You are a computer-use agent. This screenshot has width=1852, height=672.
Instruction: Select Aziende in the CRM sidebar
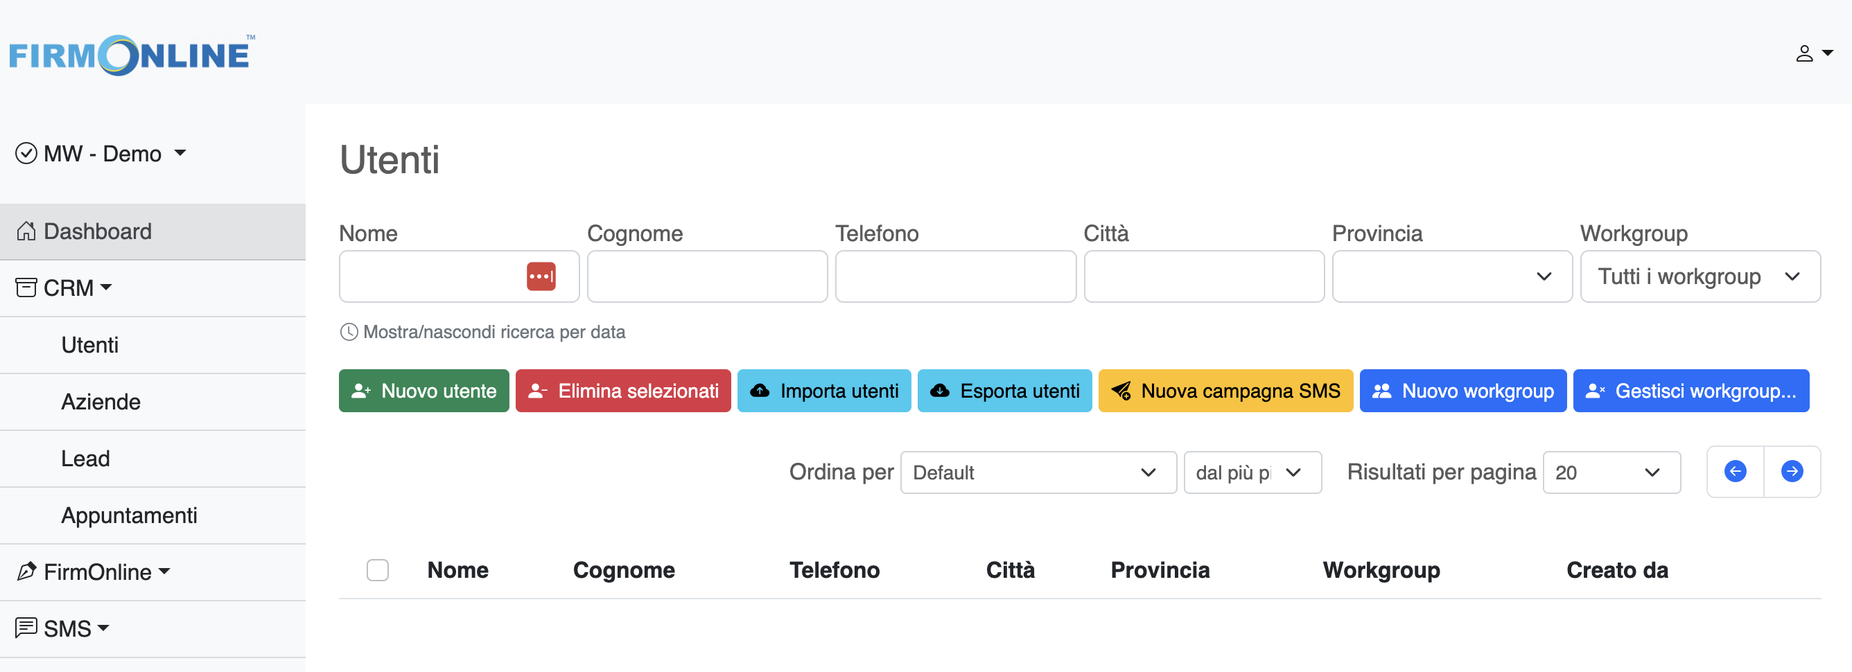101,401
